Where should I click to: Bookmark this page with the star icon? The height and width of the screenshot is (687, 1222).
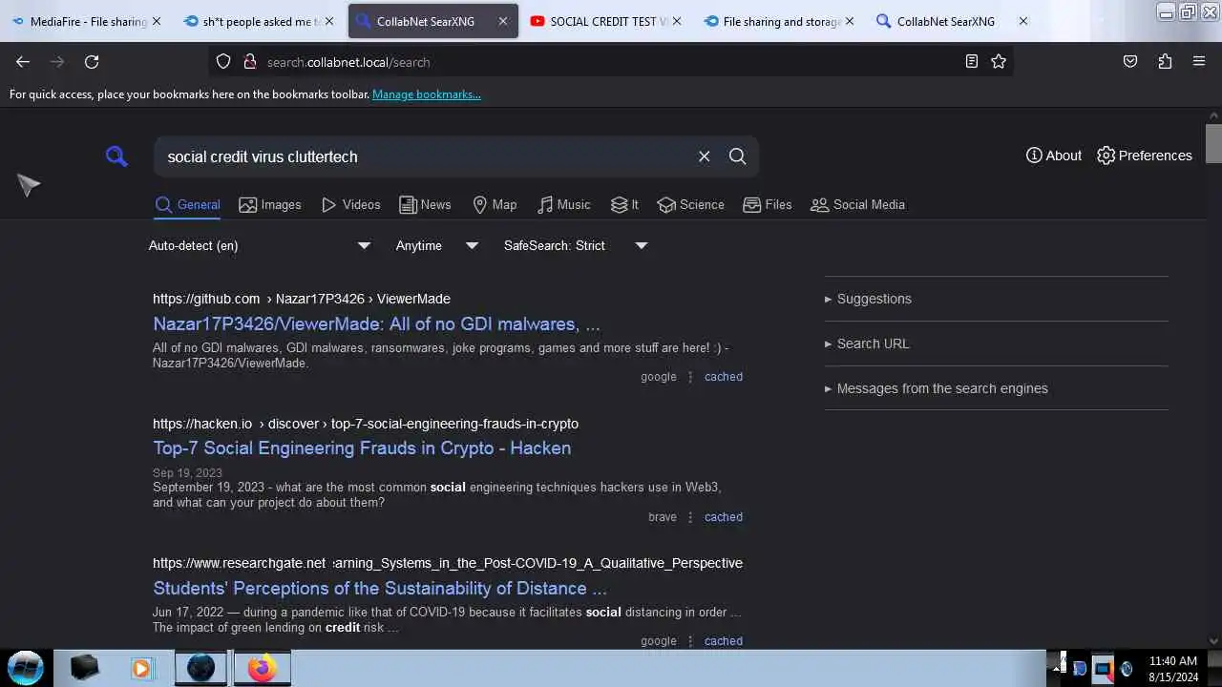click(999, 62)
